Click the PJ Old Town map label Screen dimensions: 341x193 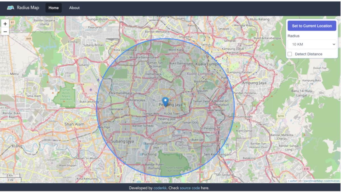[172, 114]
